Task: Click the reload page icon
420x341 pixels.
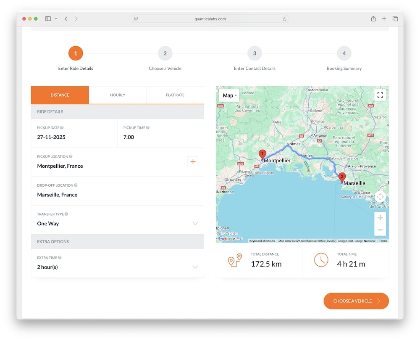Action: coord(284,19)
